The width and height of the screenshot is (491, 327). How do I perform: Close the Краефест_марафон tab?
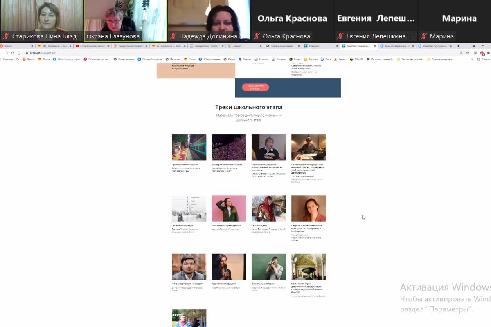pyautogui.click(x=374, y=46)
